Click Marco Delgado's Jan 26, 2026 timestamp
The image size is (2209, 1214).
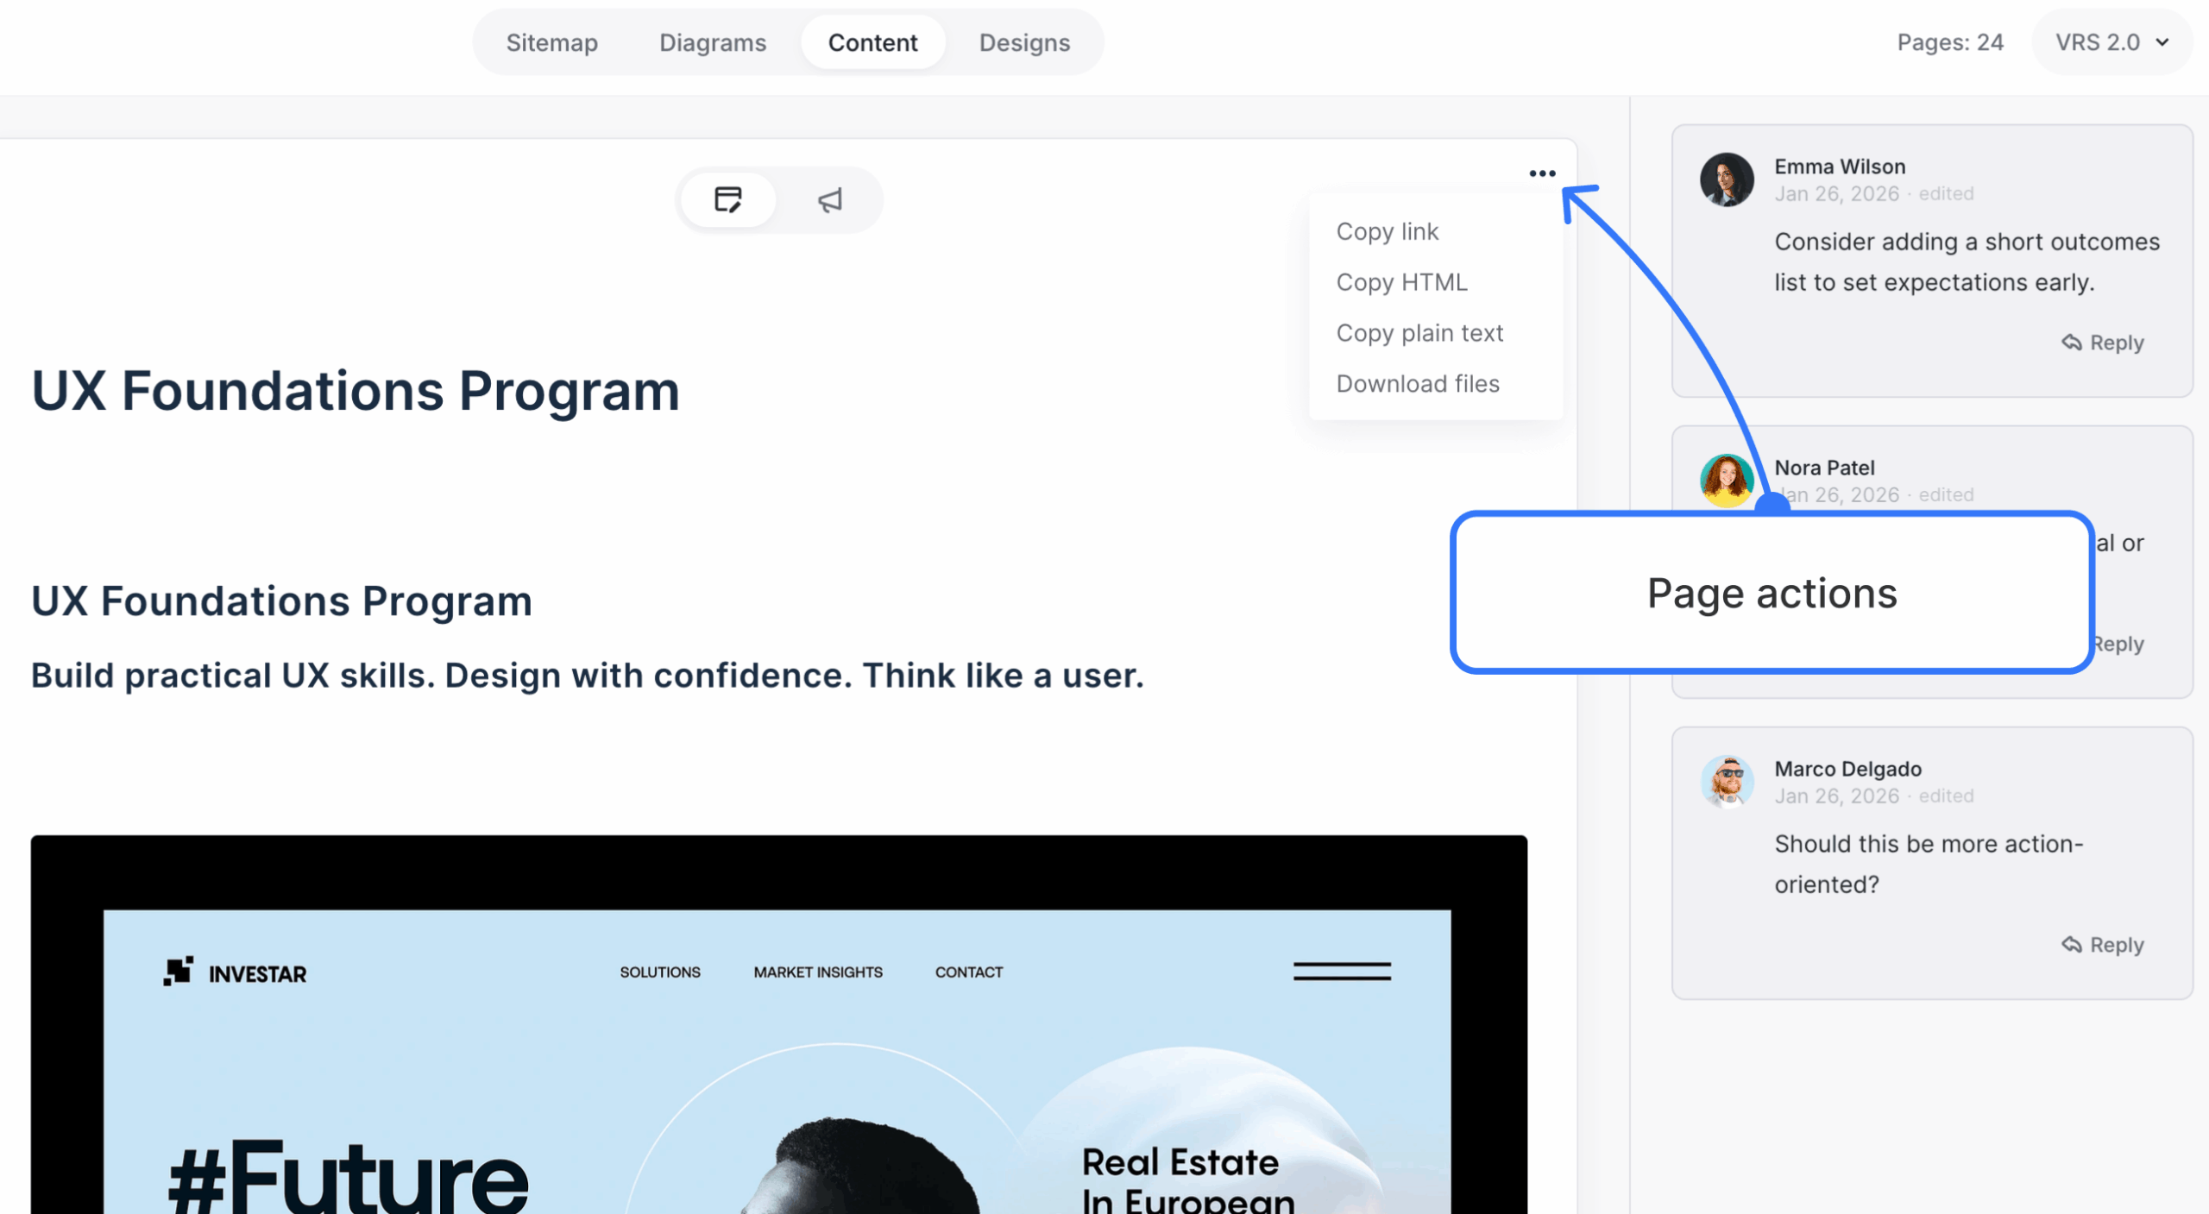pos(1836,796)
